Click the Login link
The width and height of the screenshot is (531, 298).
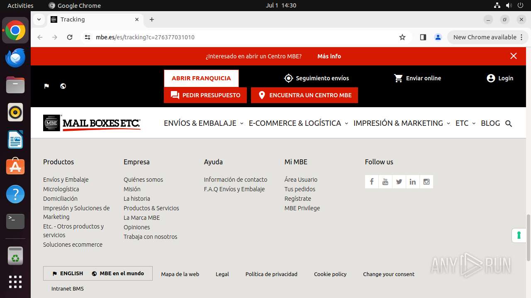(500, 78)
